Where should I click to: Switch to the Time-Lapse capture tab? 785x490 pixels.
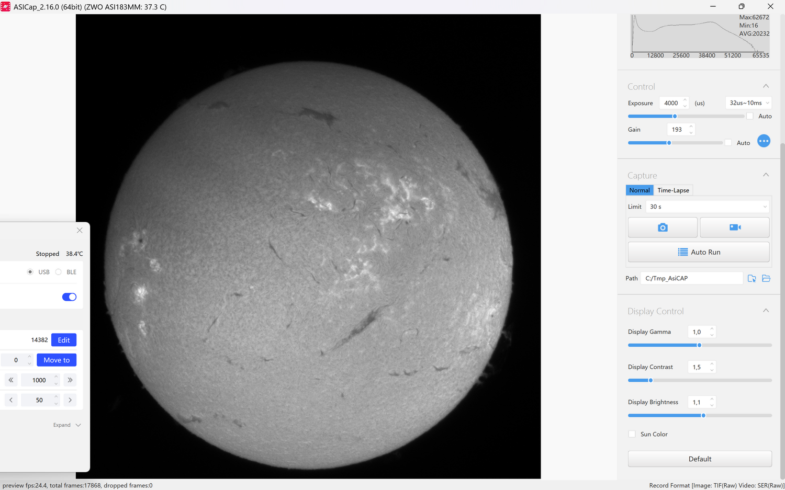(673, 190)
